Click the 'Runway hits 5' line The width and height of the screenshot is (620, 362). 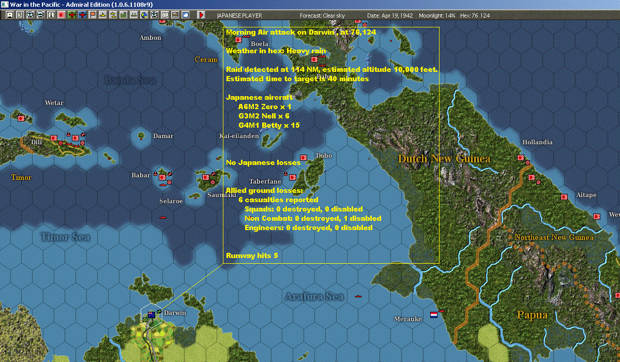pyautogui.click(x=252, y=255)
